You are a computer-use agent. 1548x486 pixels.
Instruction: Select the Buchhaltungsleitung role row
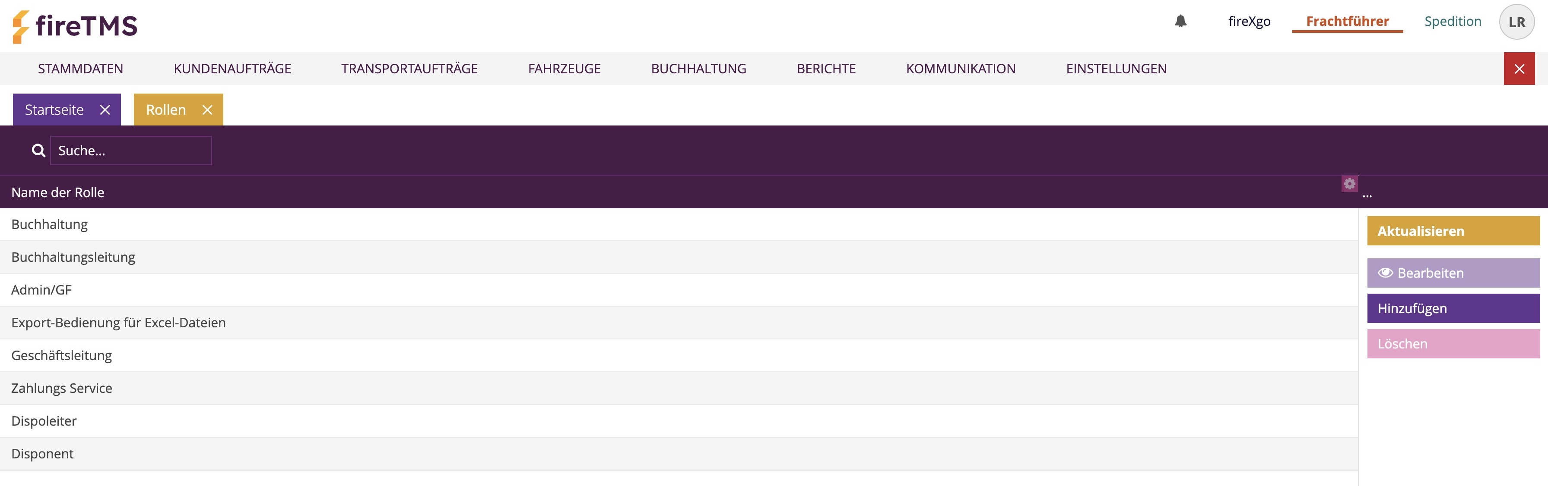pyautogui.click(x=679, y=257)
